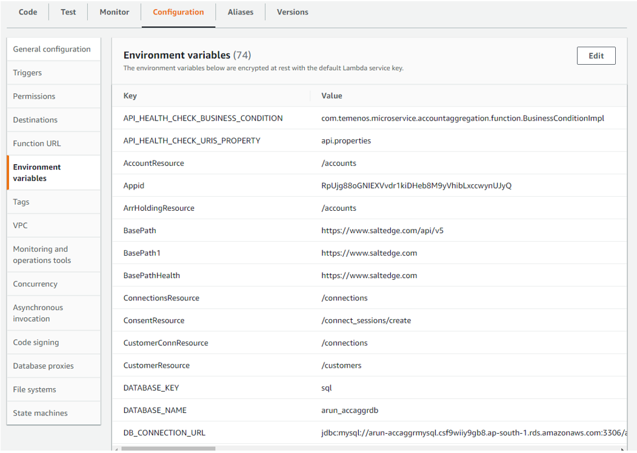Open the Destinations section
Viewport: 637px width, 453px height.
click(x=36, y=121)
